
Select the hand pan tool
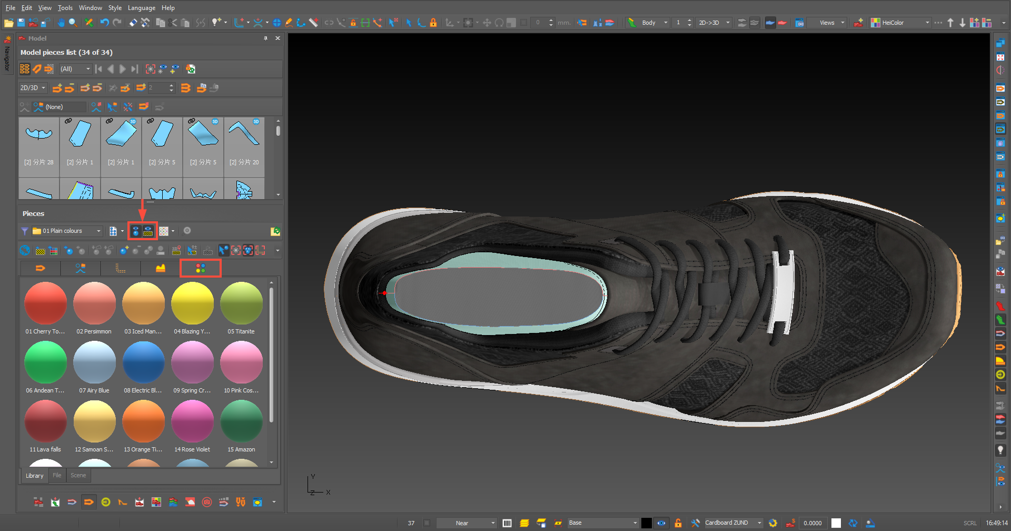(62, 23)
